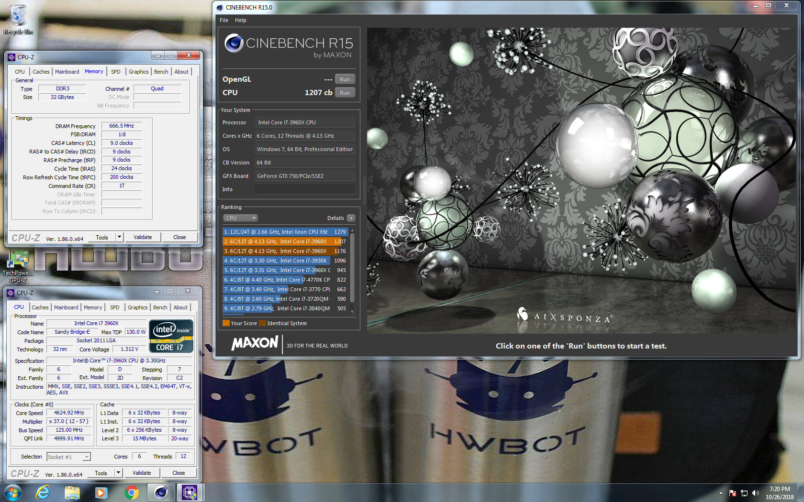
Task: Click the Intel Core i7 logo
Action: click(171, 336)
